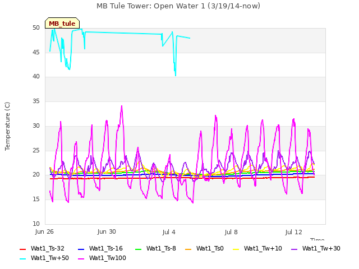Viewport: 359px width, 269px height.
Task: Toggle the Wat1_Tw100 legend entry
Action: (x=102, y=258)
